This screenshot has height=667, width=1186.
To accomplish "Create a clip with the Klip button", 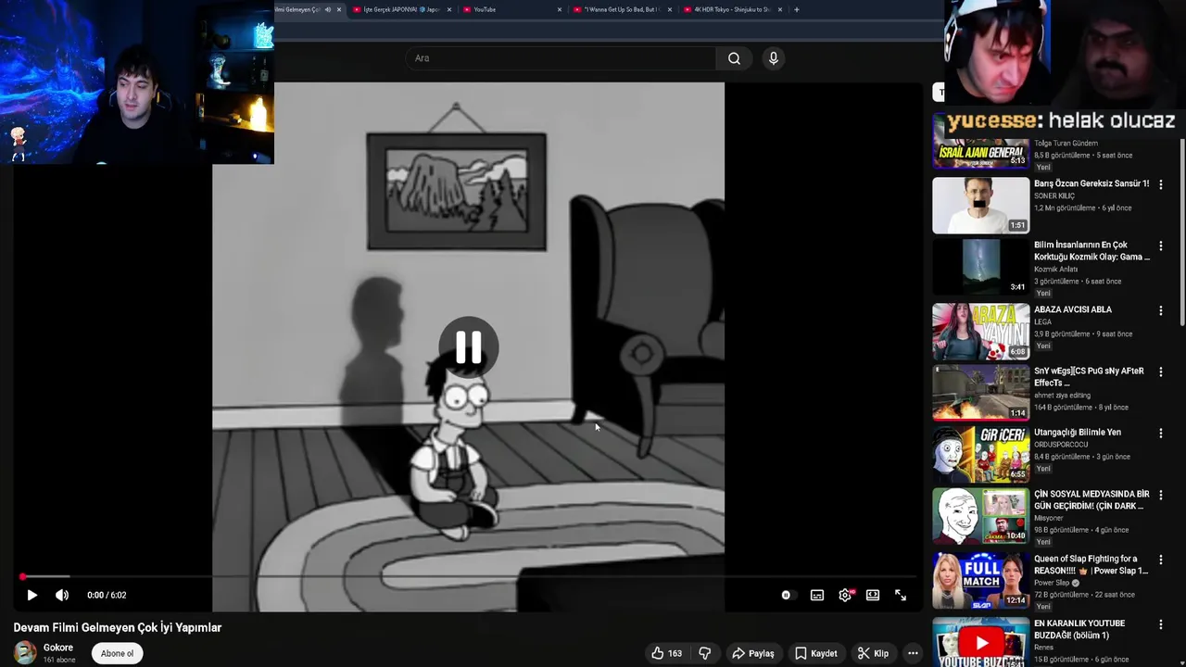I will coord(873,653).
